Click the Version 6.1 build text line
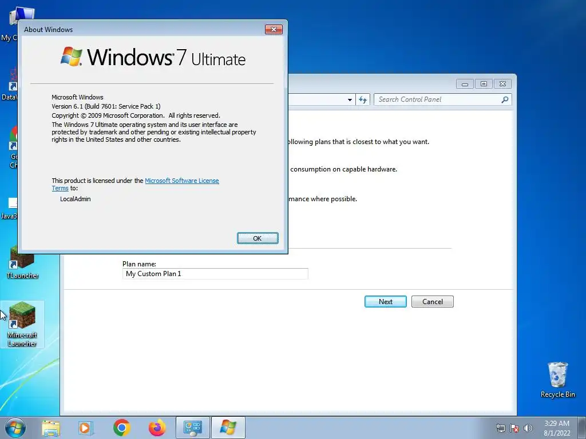 click(106, 106)
